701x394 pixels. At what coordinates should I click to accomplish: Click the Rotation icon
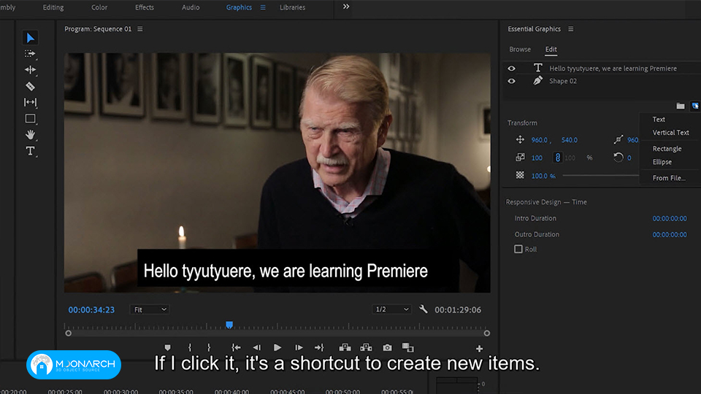click(618, 158)
